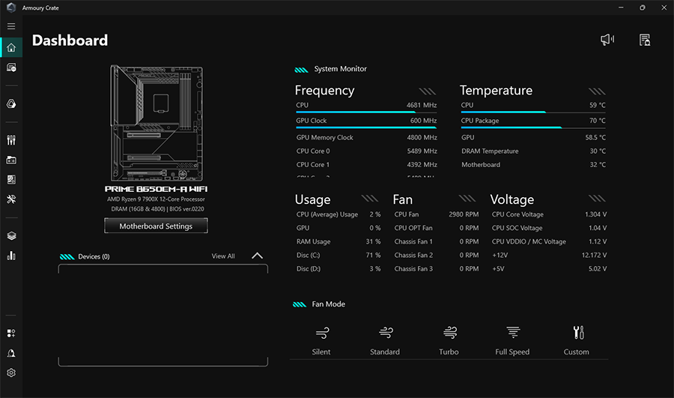Screen dimensions: 674x398
Task: Click the Frequency heading
Action: pos(324,91)
